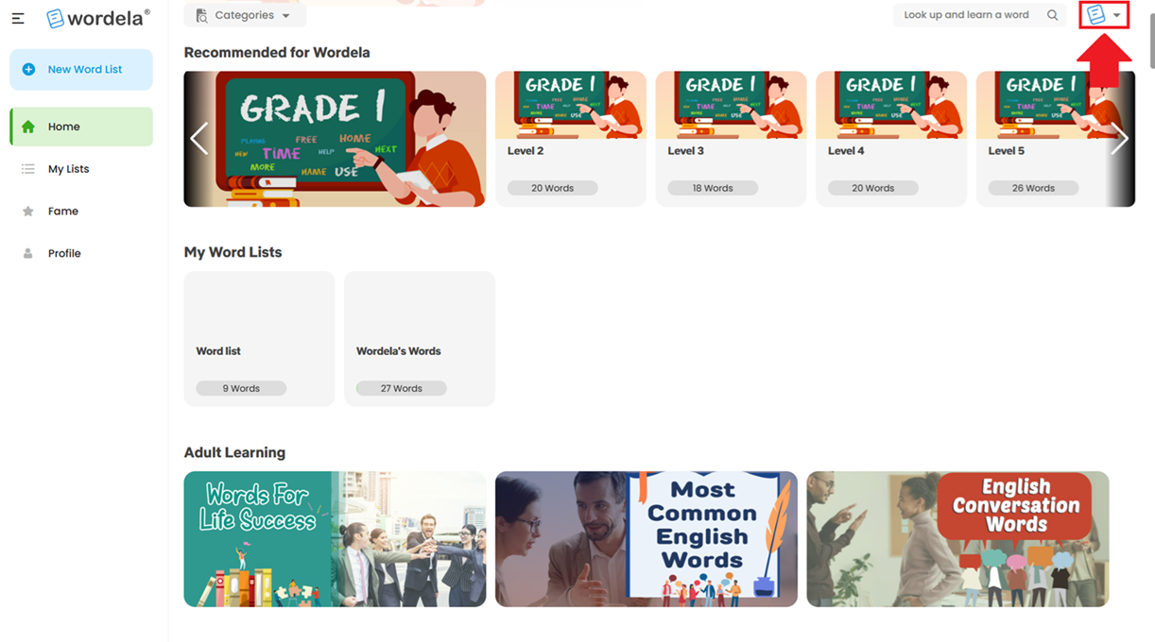Click the Wordela logo
The width and height of the screenshot is (1155, 642).
[x=98, y=18]
